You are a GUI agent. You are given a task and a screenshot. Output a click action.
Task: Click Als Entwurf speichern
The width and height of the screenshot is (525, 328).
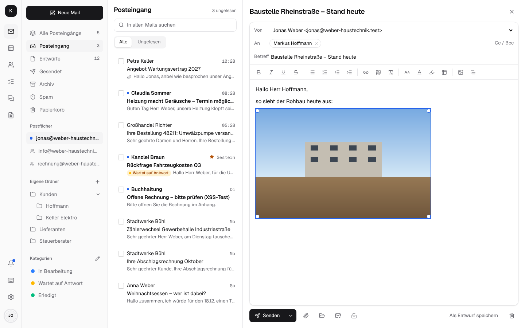point(474,316)
